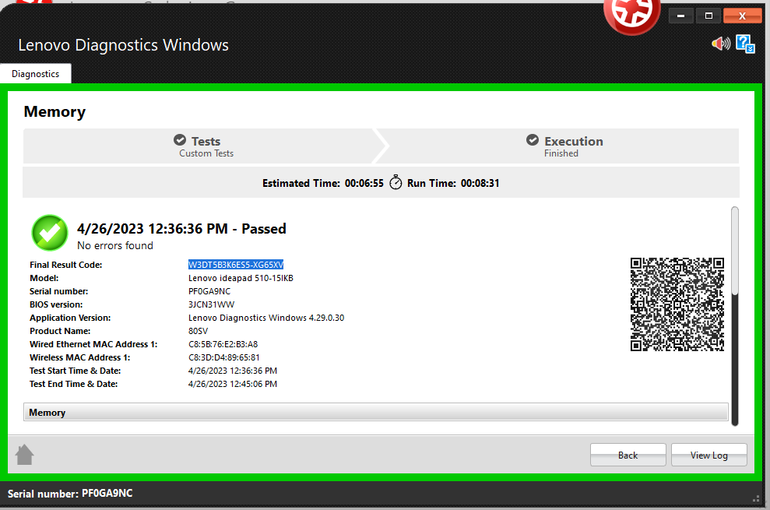Viewport: 770px width, 510px height.
Task: Minimize the Lenovo Diagnostics window
Action: 680,16
